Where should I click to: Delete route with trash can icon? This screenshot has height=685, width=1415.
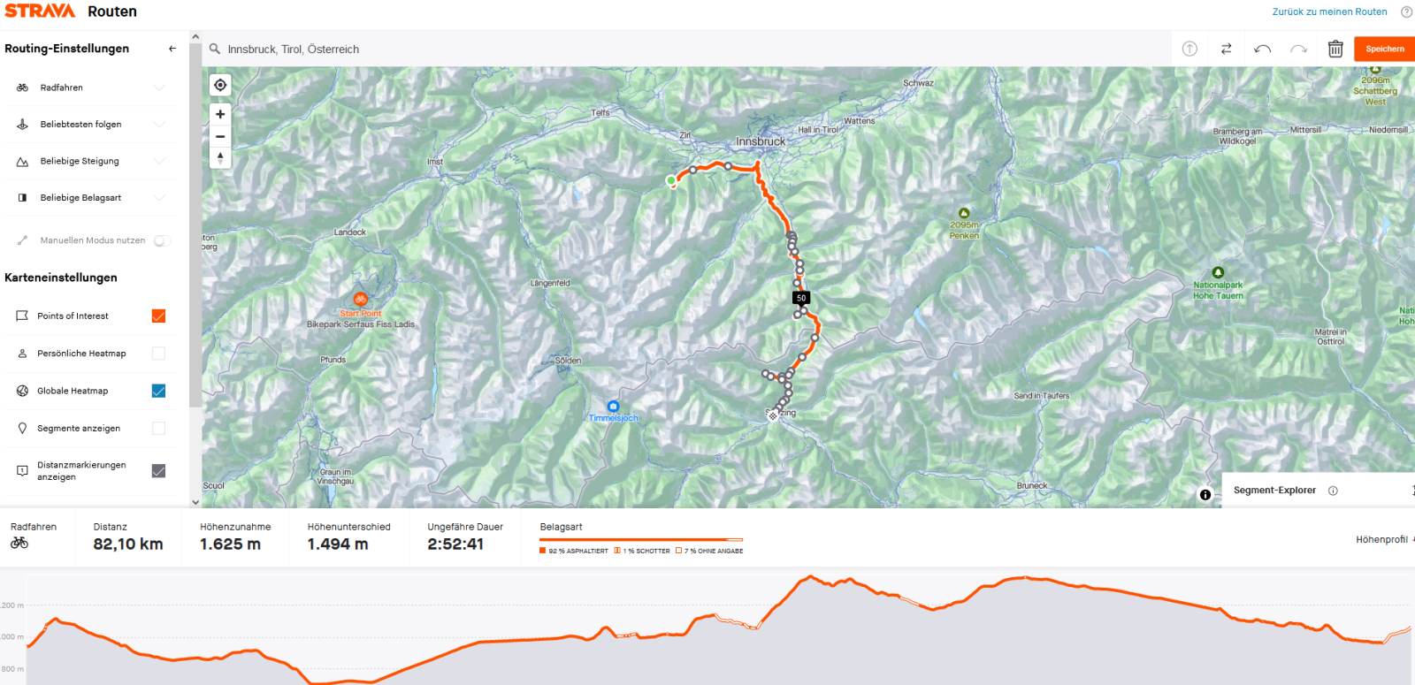(1335, 49)
